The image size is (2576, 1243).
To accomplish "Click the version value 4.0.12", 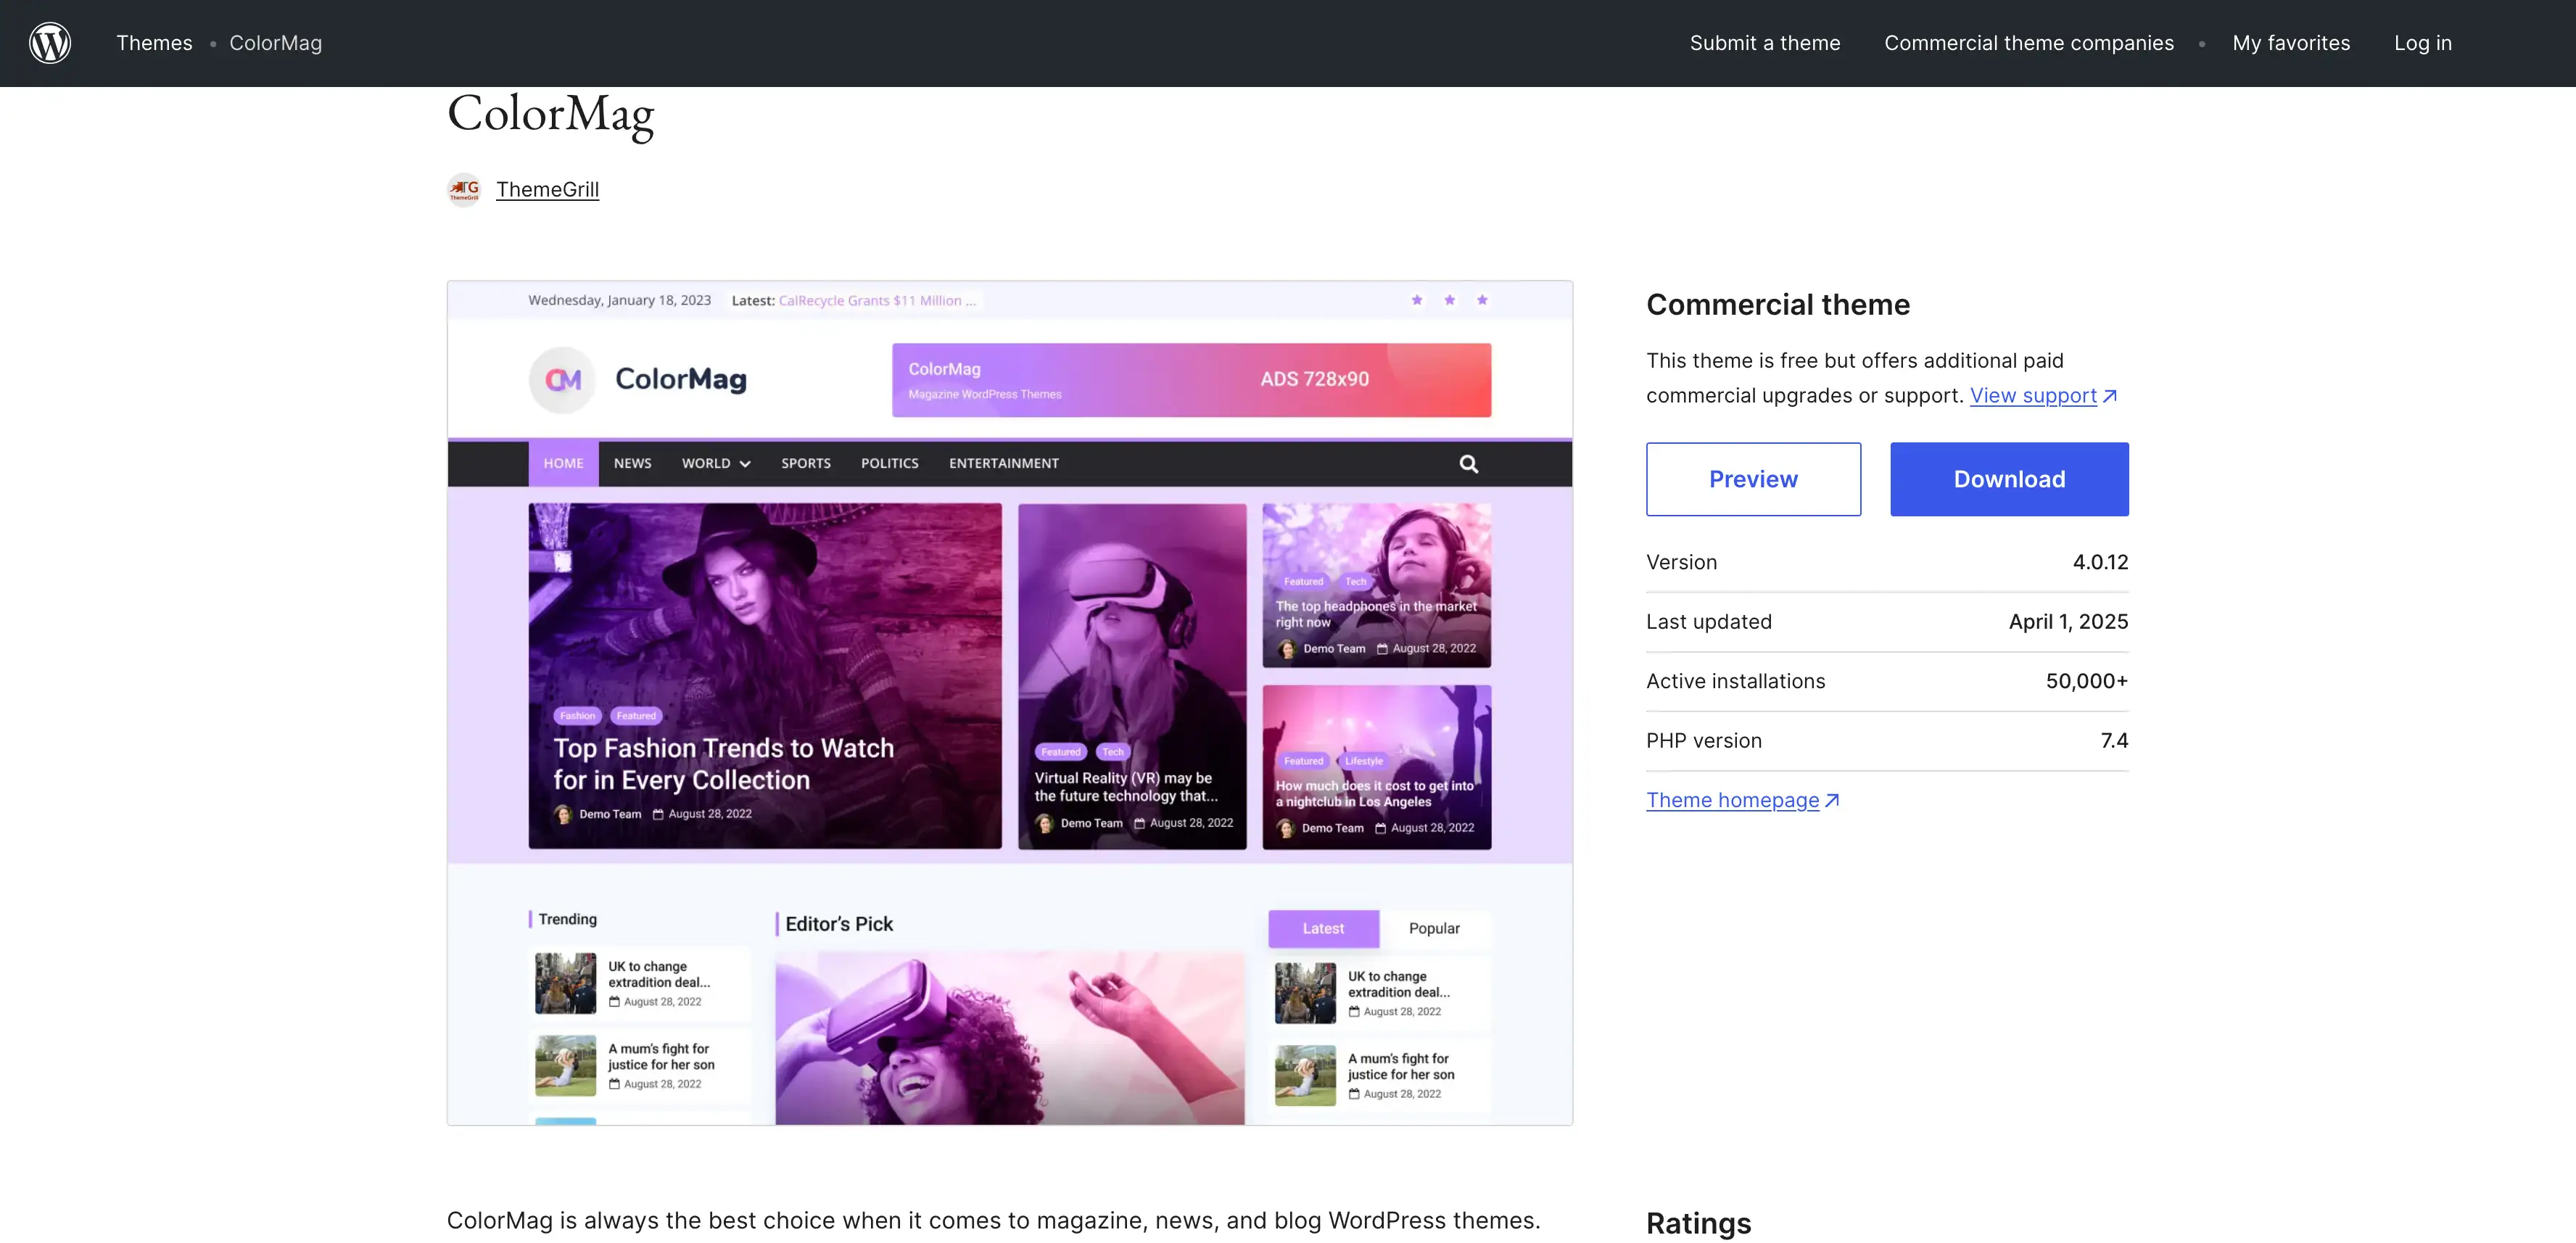I will [2100, 562].
